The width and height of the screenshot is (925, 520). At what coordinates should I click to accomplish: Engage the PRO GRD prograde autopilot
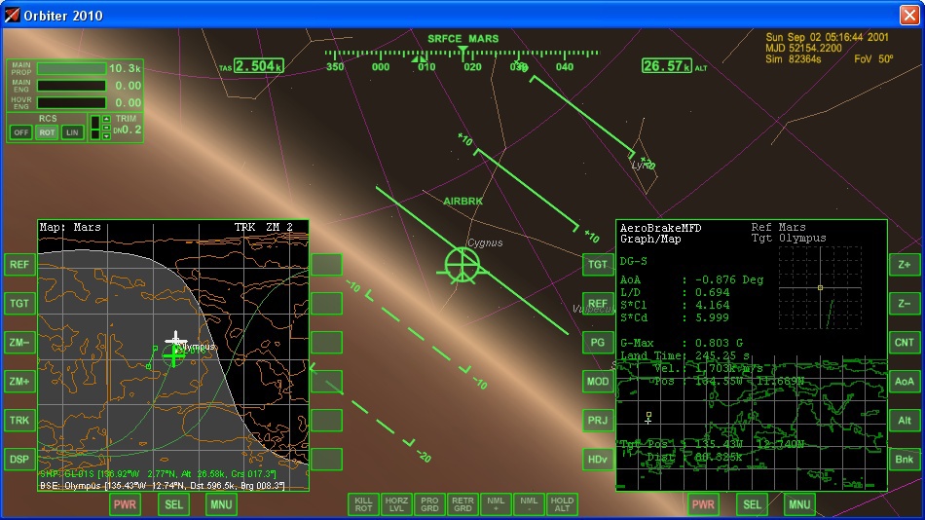(429, 503)
